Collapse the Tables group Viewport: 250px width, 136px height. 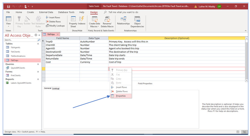tap(38, 44)
